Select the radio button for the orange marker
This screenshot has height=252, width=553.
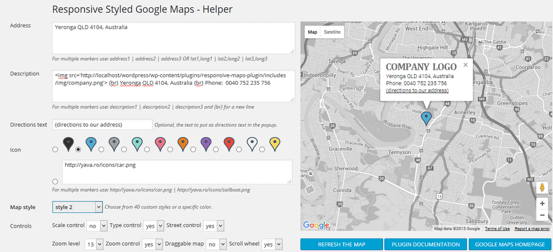pyautogui.click(x=169, y=150)
